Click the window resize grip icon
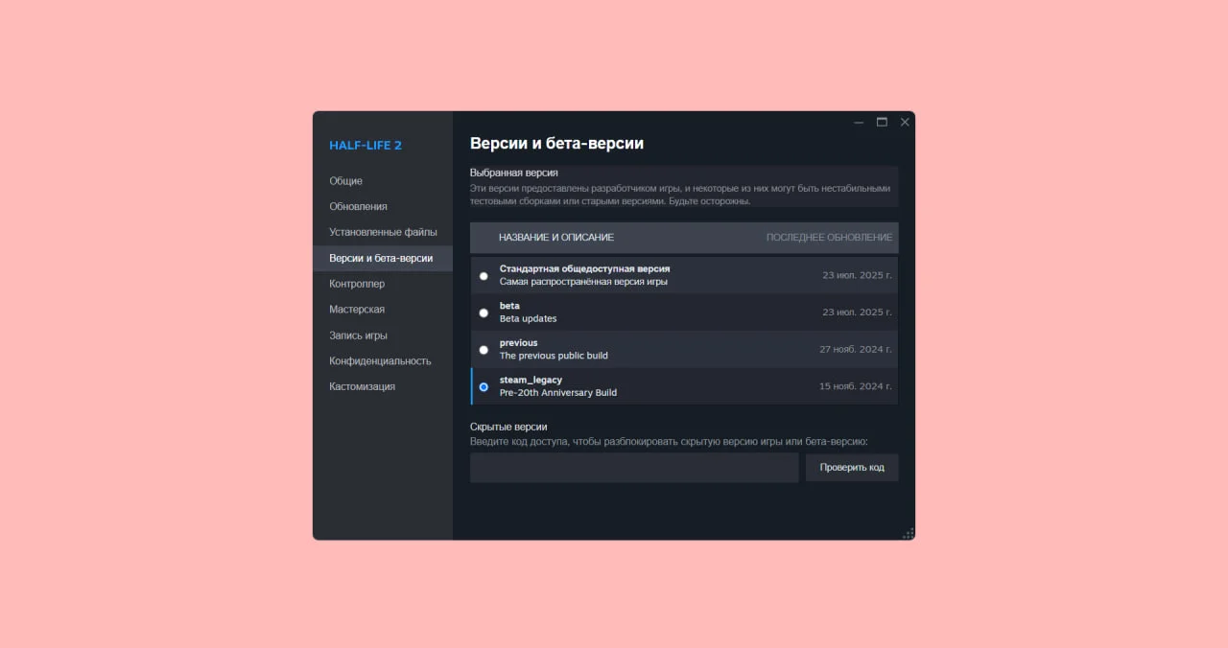Screen dimensions: 1228x648 coord(908,533)
